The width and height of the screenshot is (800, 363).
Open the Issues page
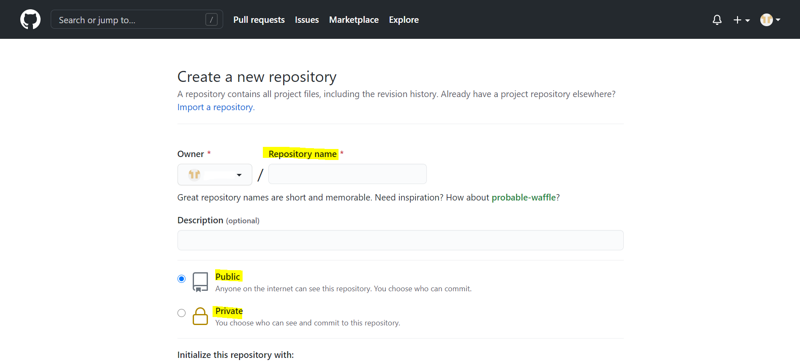click(307, 20)
